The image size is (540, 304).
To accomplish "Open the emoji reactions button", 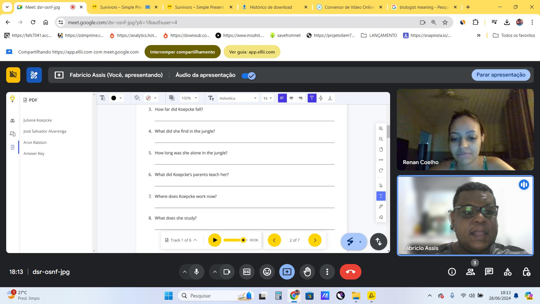I will (x=267, y=272).
